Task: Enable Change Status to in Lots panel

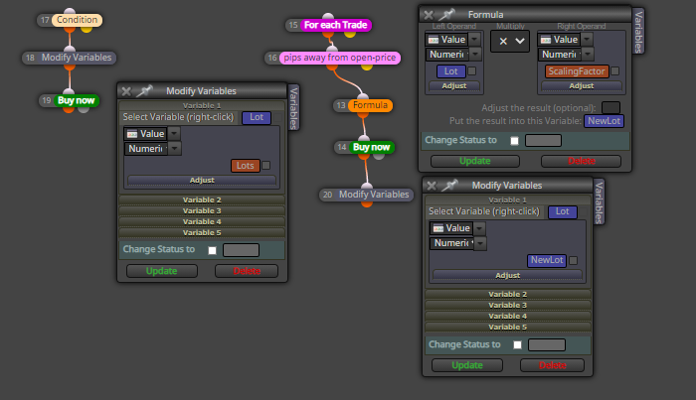Action: coord(212,250)
